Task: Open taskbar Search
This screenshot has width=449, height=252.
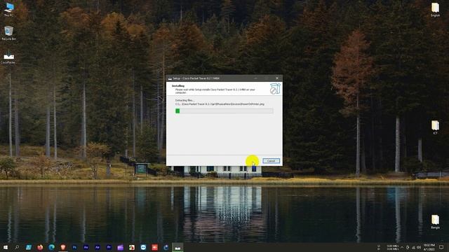Action: [17, 247]
